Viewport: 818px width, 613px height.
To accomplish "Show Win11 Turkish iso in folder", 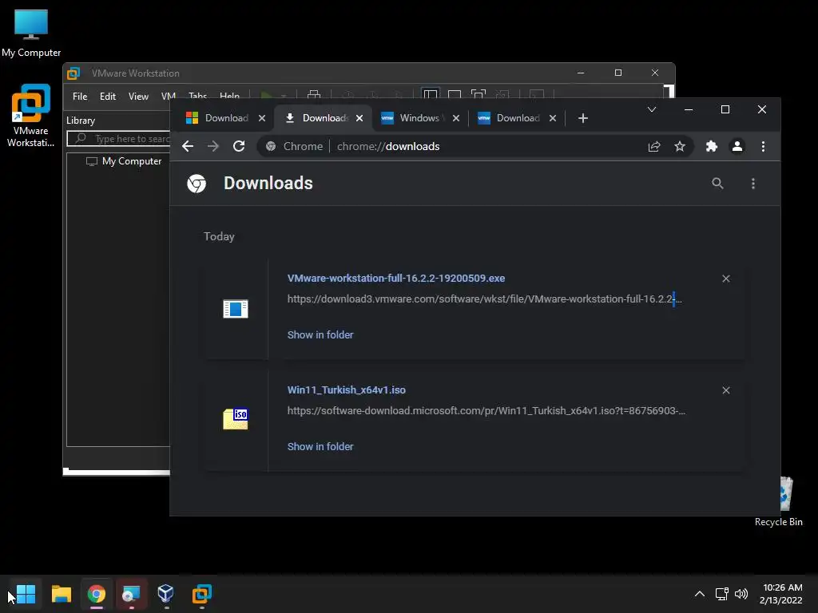I will (320, 447).
